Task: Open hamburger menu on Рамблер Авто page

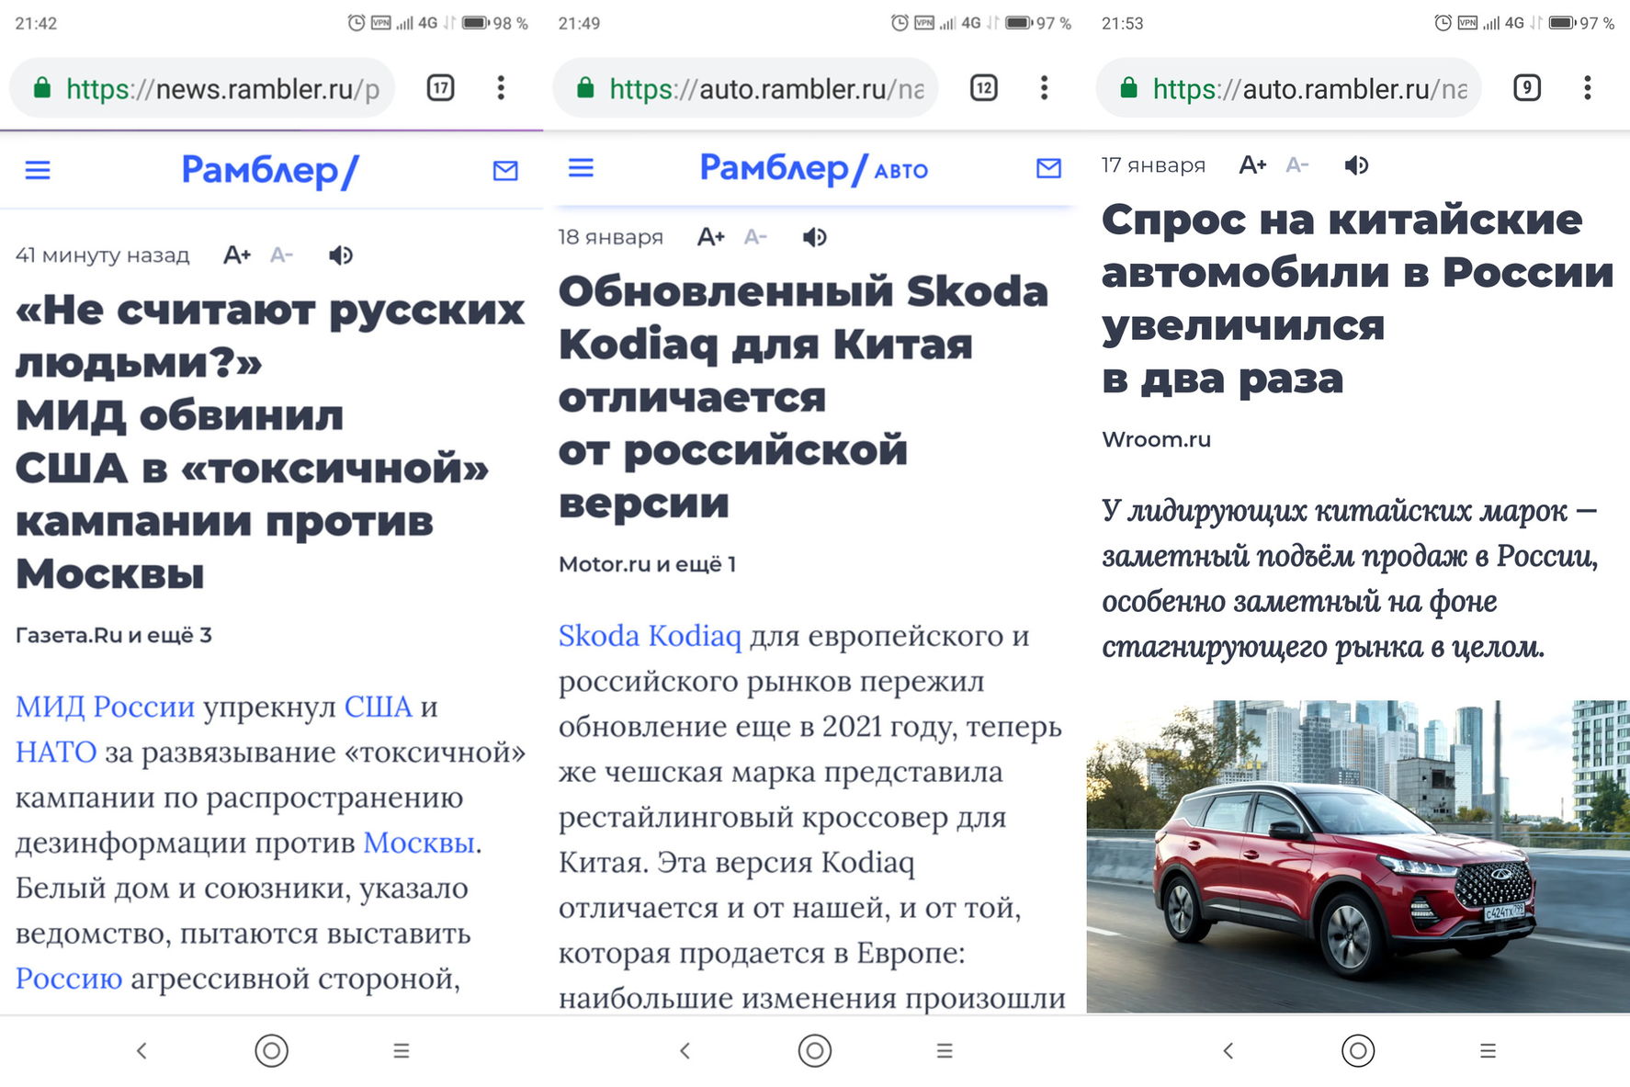Action: tap(581, 167)
